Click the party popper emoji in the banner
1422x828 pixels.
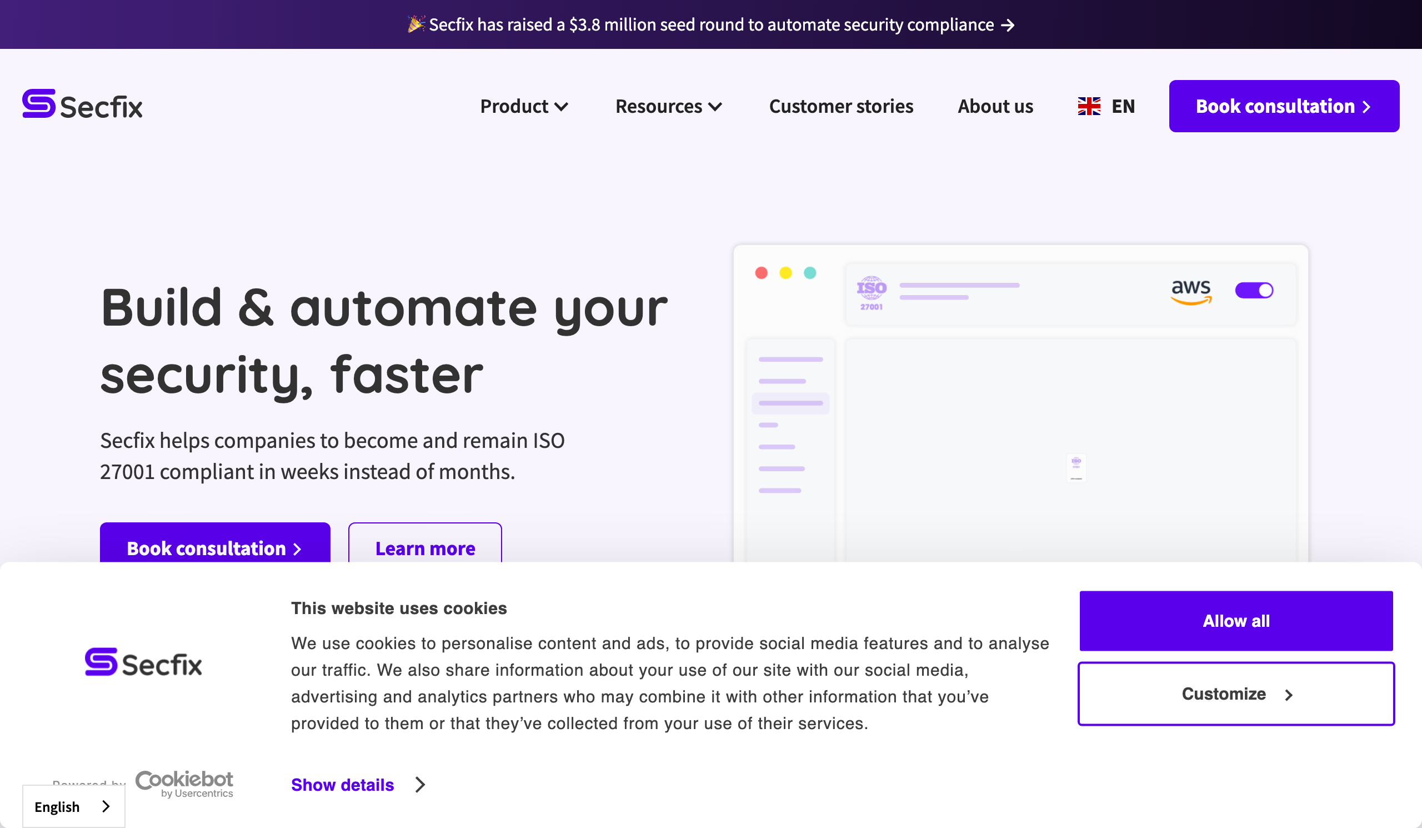coord(416,24)
